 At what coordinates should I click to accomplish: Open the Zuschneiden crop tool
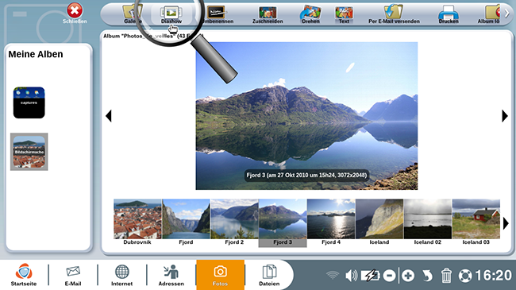point(268,15)
